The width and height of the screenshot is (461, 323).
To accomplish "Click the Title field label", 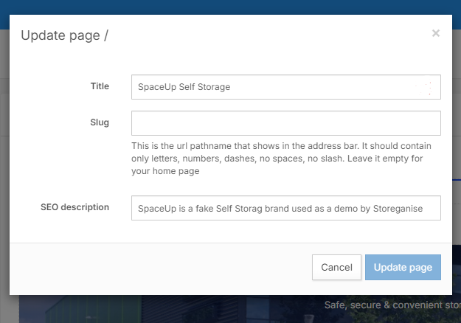I will click(x=100, y=86).
